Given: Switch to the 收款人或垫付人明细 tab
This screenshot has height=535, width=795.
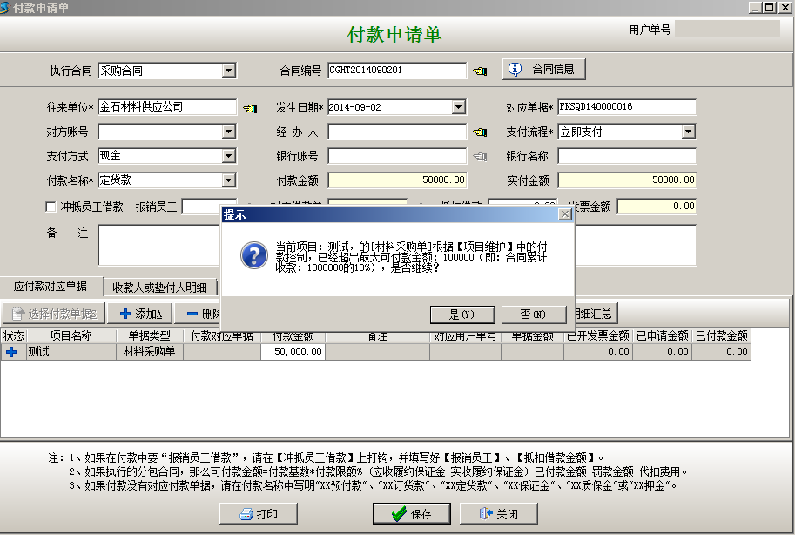Looking at the screenshot, I should (159, 288).
